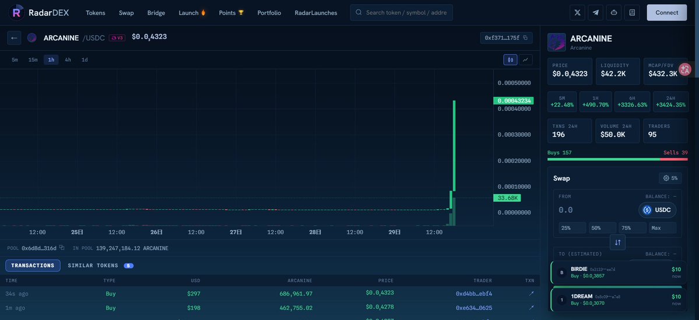Open trader 0xe634…0625 link
Screen dimensions: 699x320
[x=474, y=308]
